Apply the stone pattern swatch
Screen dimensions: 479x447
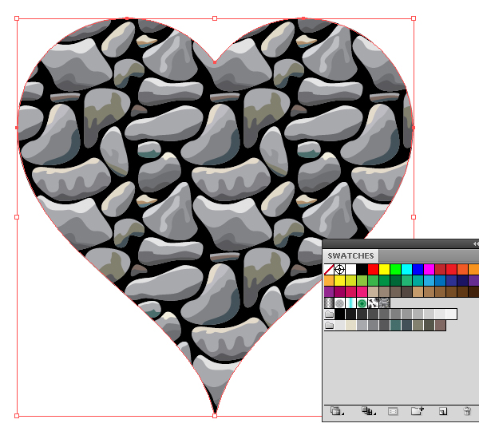click(384, 303)
